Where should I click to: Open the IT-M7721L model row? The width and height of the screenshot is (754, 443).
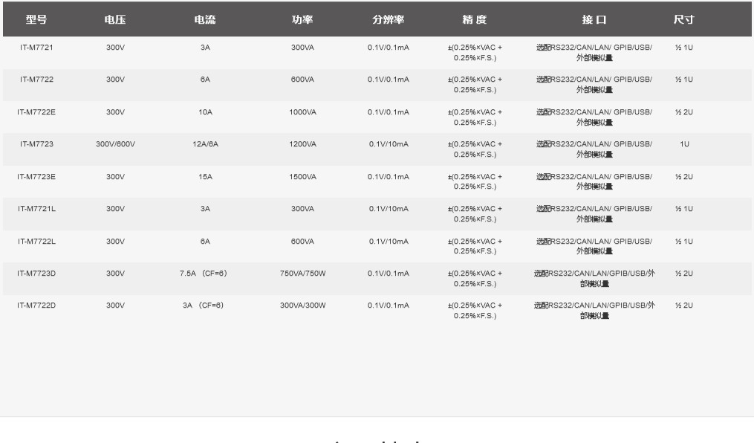[x=36, y=209]
